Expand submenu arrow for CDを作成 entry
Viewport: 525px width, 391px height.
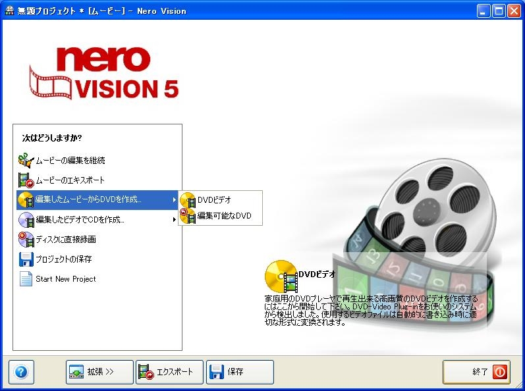click(174, 220)
